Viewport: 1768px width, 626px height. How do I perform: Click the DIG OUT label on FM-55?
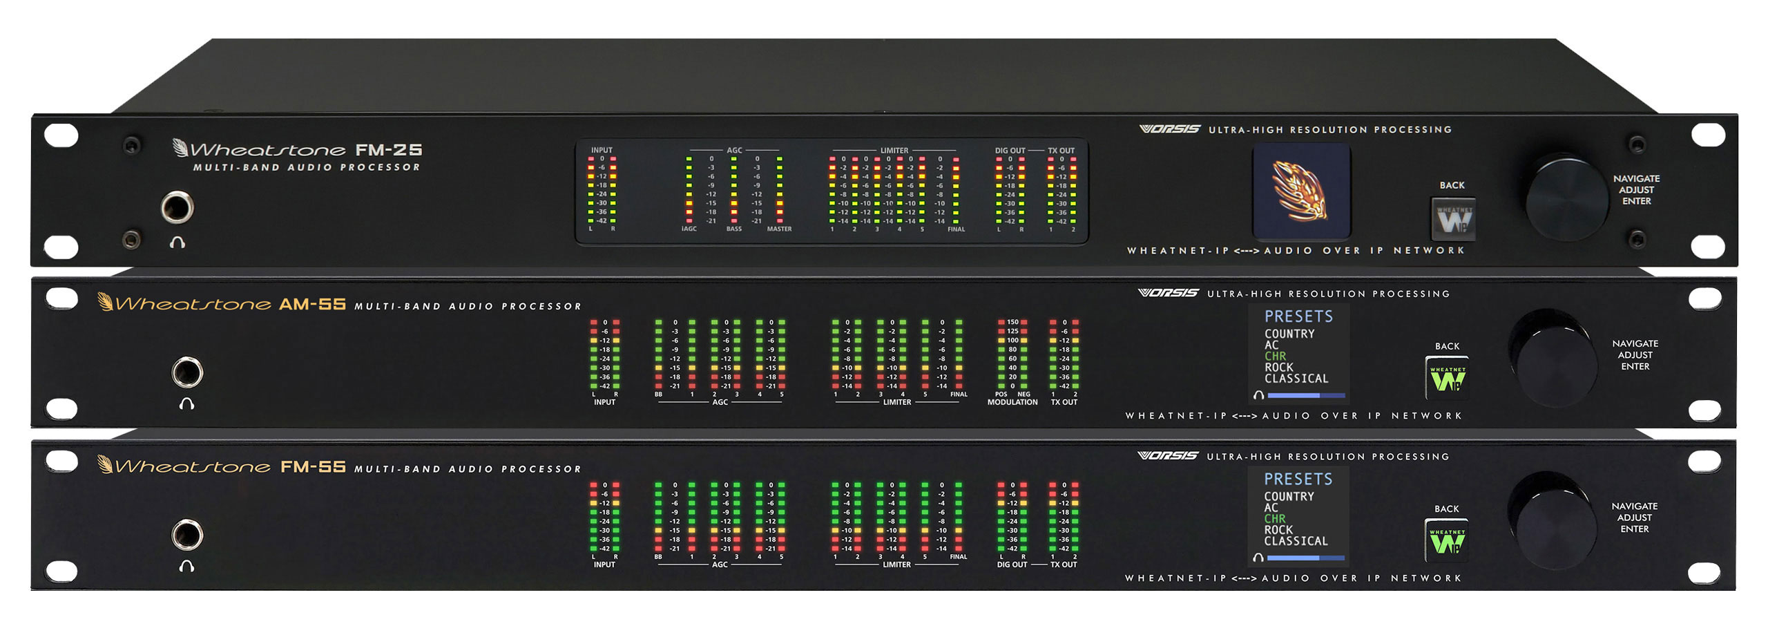click(x=1012, y=565)
